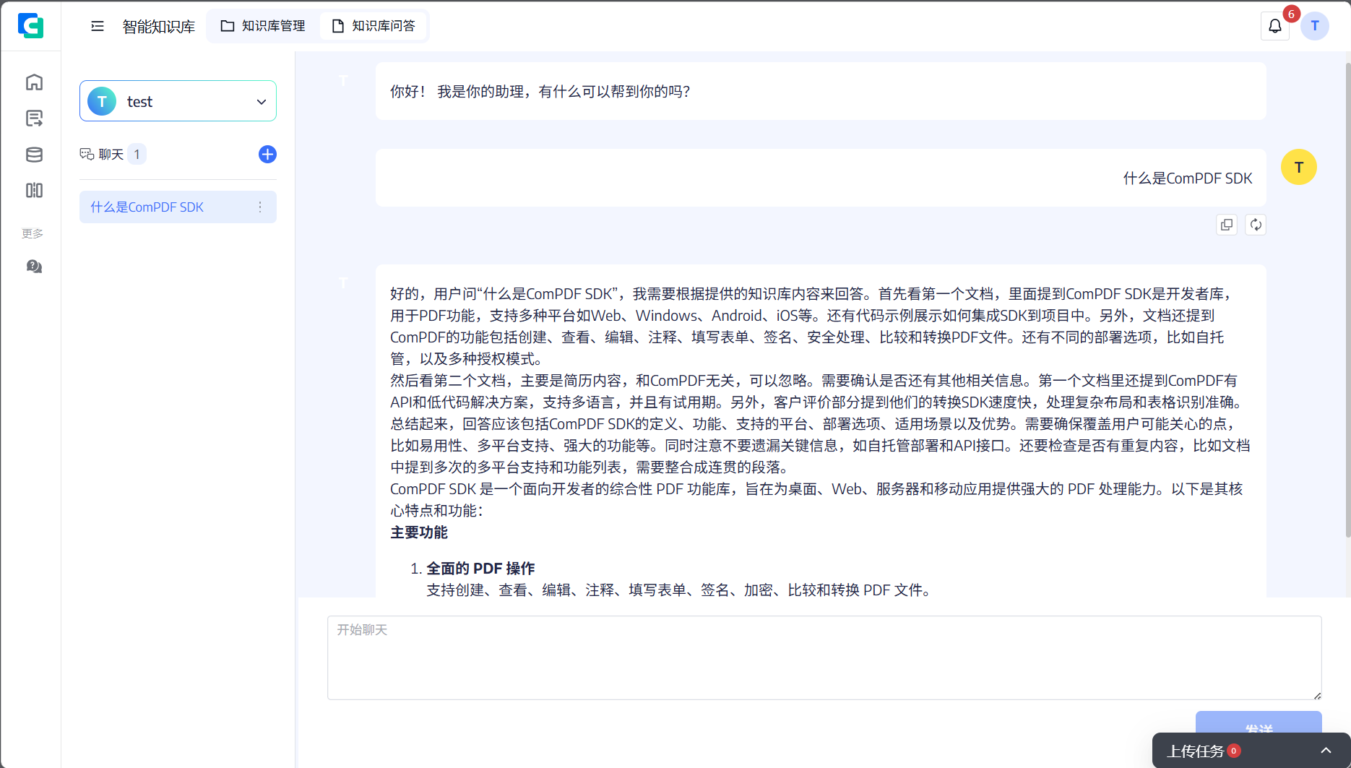Click the 上传任务 label
The width and height of the screenshot is (1351, 768).
tap(1196, 751)
